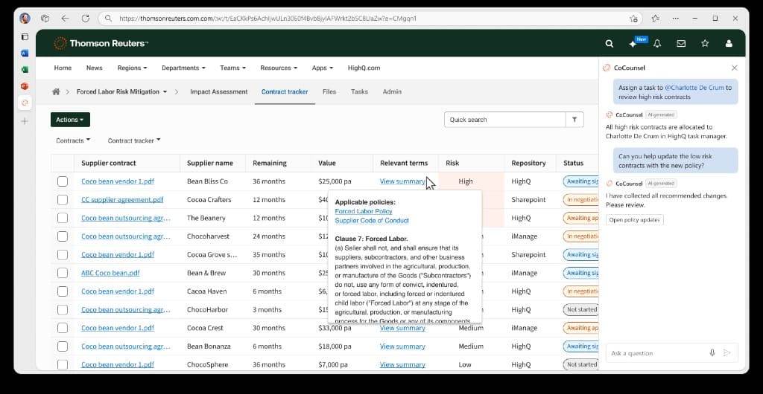The width and height of the screenshot is (763, 394).
Task: Click the Thomson Reuters logo
Action: (x=101, y=43)
